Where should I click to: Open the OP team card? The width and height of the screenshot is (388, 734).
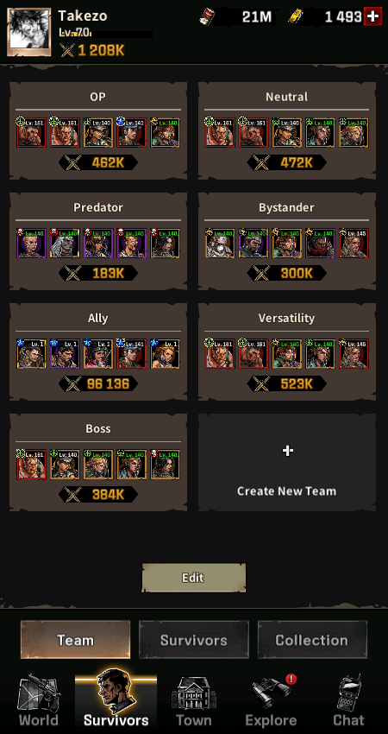pos(98,130)
